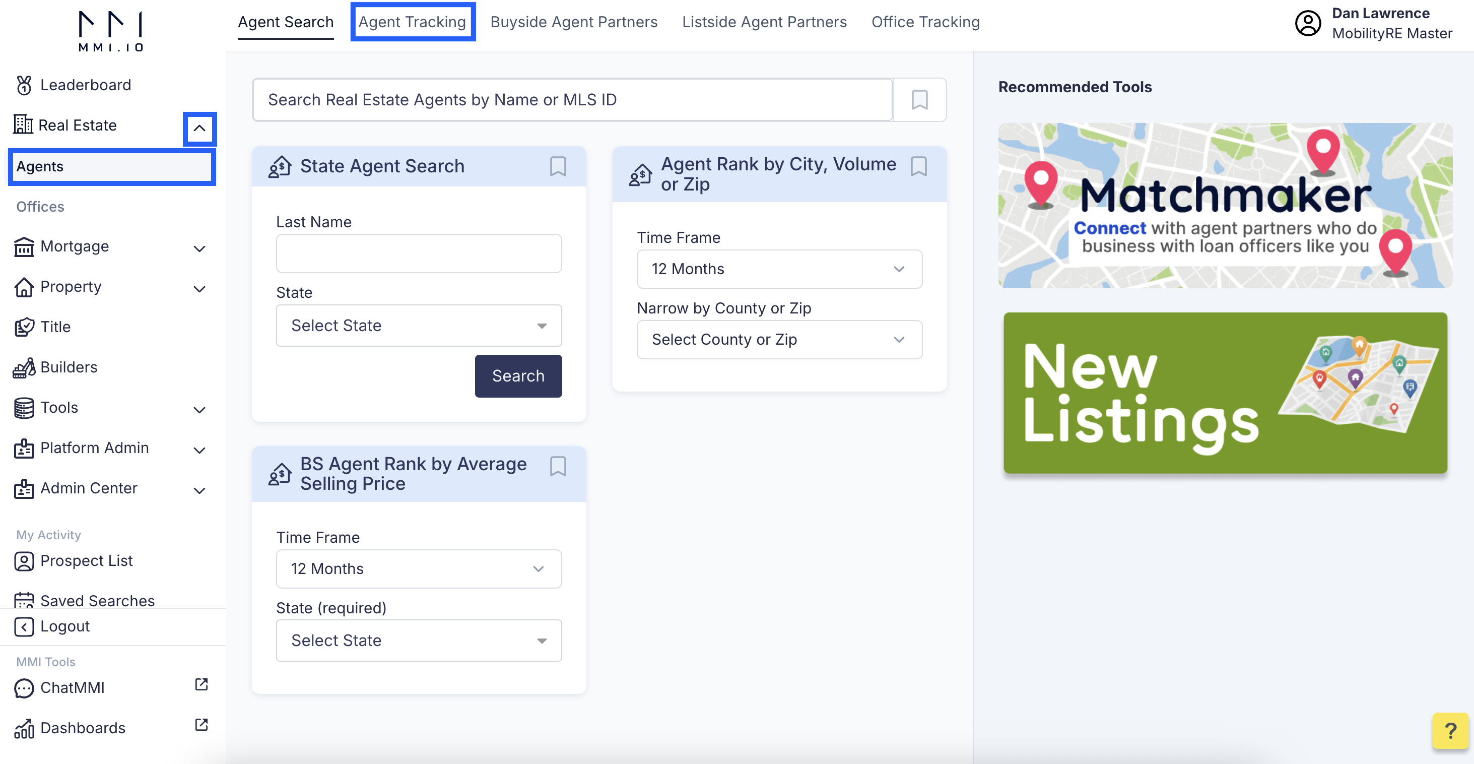Open Time Frame dropdown in Agent Rank by City
Viewport: 1474px width, 764px height.
(x=779, y=269)
